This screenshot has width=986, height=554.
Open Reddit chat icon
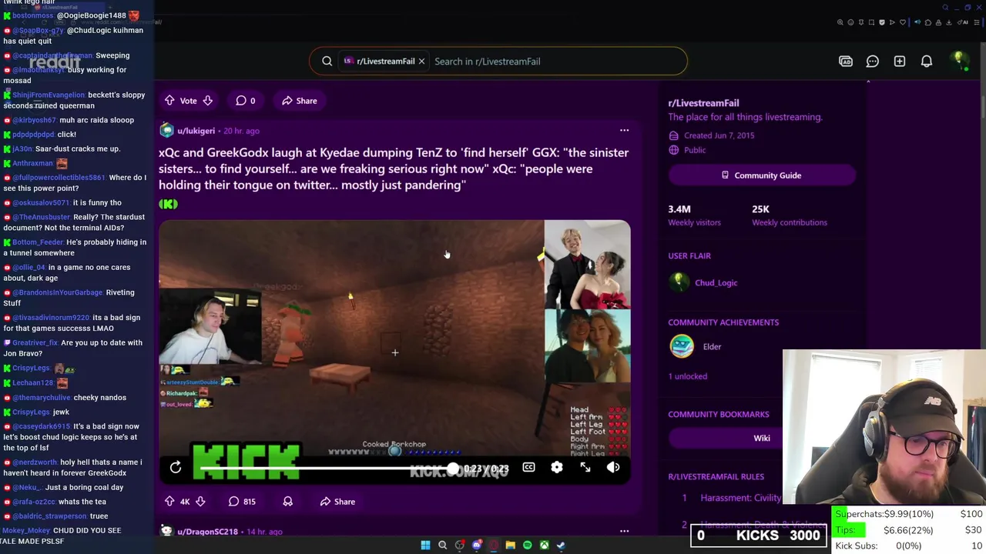[873, 62]
